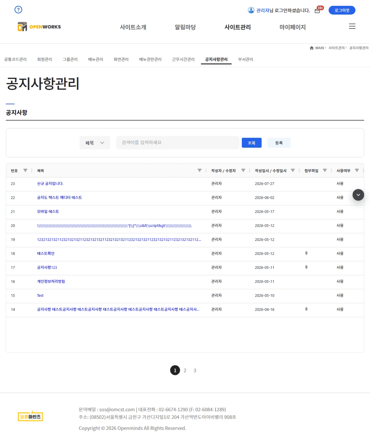This screenshot has height=445, width=370.
Task: Open the help question mark icon
Action: tap(18, 10)
